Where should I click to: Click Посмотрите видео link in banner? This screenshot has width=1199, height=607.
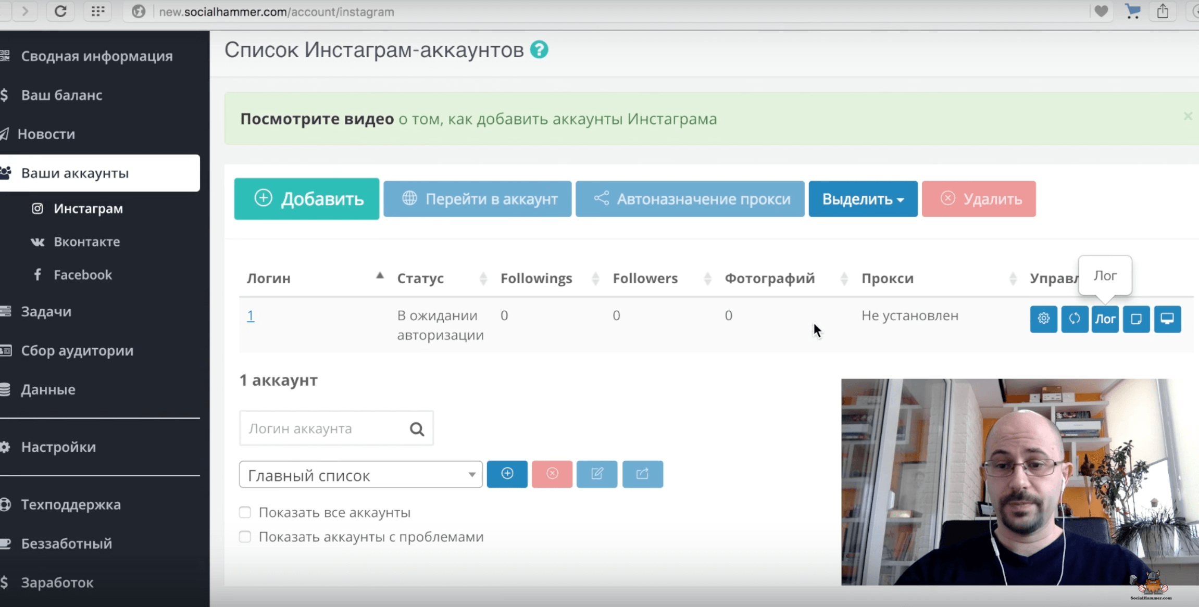pyautogui.click(x=317, y=119)
